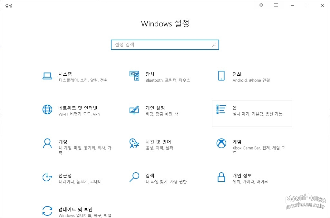Open 검색 settings title
This screenshot has width=330, height=218.
(150, 175)
